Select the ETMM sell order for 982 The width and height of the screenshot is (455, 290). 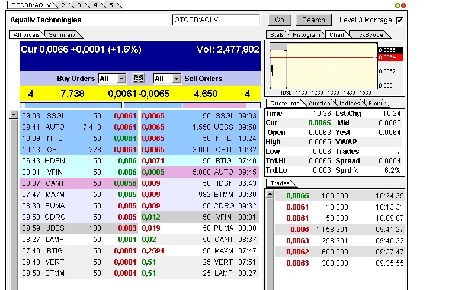tap(200, 195)
